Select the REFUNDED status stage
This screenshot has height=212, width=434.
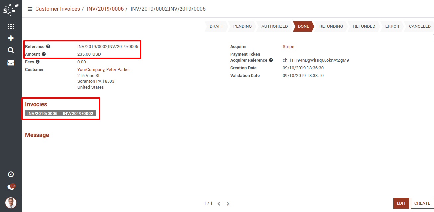pos(364,26)
